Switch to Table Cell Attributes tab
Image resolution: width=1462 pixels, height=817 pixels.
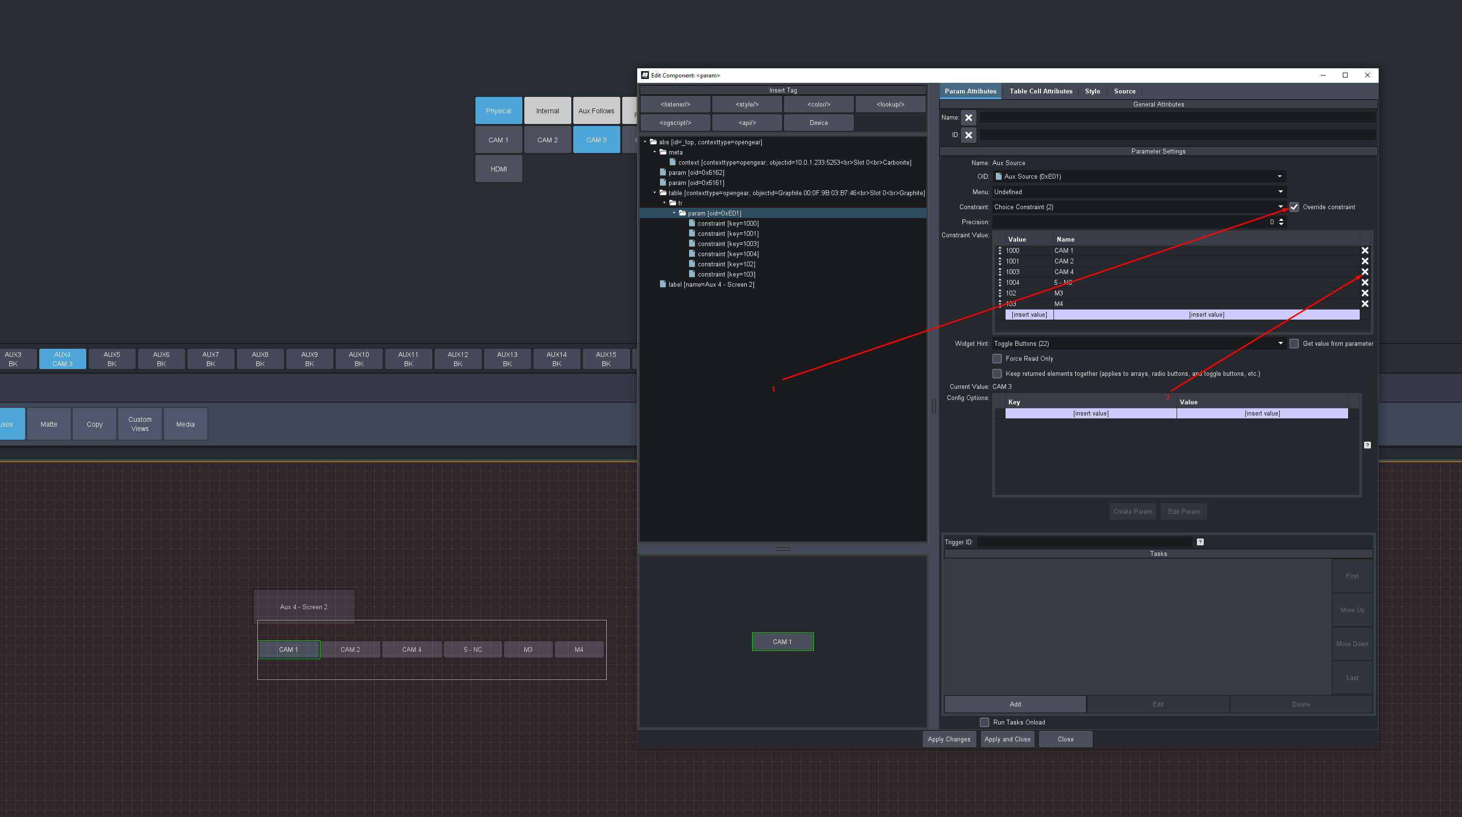click(x=1040, y=92)
